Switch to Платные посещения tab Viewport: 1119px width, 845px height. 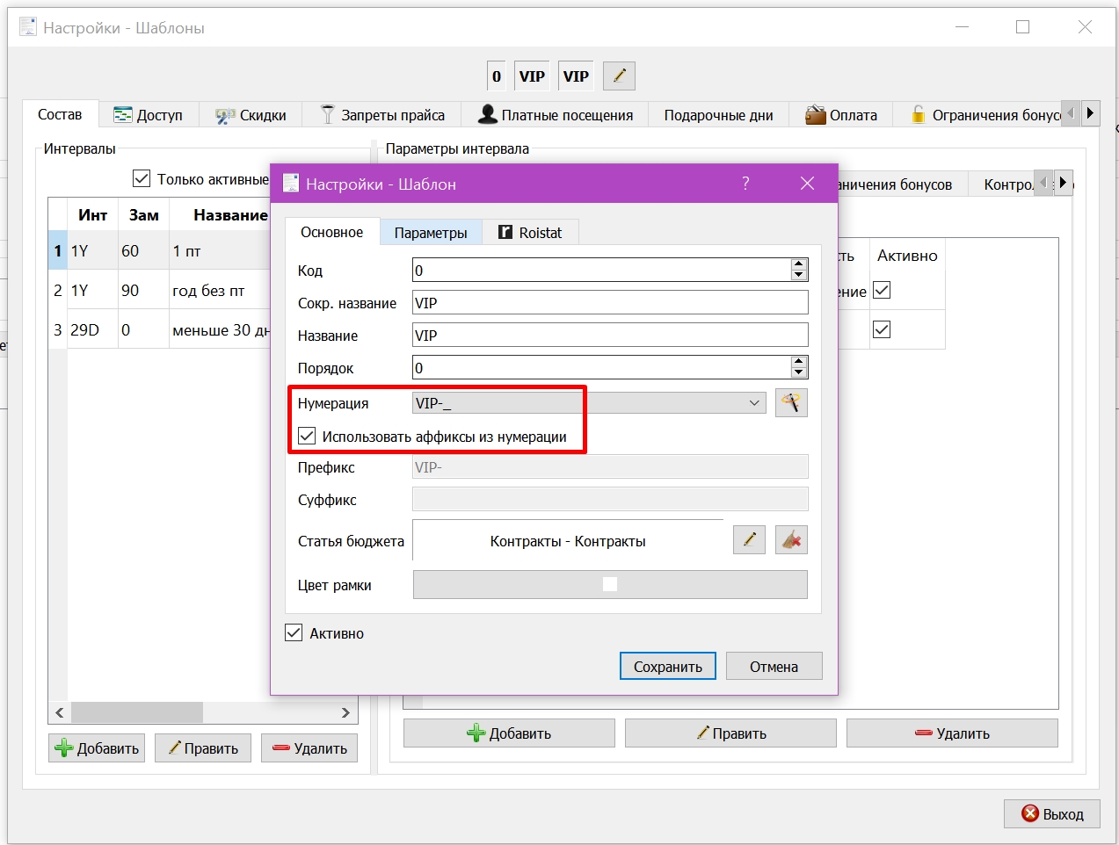[x=555, y=115]
